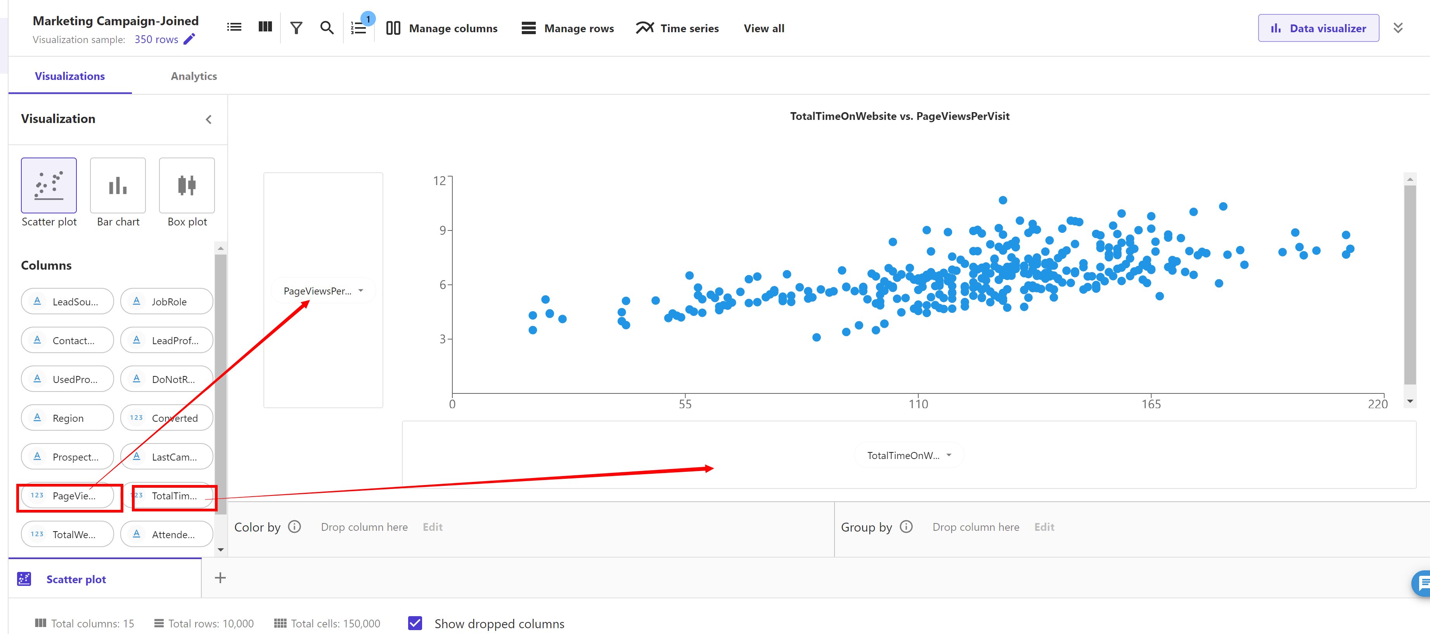Screen dimensions: 1430x634
Task: Collapse the Visualization panel chevron
Action: click(x=209, y=120)
